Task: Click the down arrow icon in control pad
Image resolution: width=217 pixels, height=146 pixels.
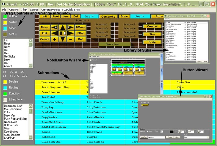Action: pos(62,39)
